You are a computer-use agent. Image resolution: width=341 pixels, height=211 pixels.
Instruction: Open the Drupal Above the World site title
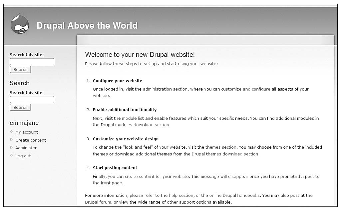pos(87,25)
